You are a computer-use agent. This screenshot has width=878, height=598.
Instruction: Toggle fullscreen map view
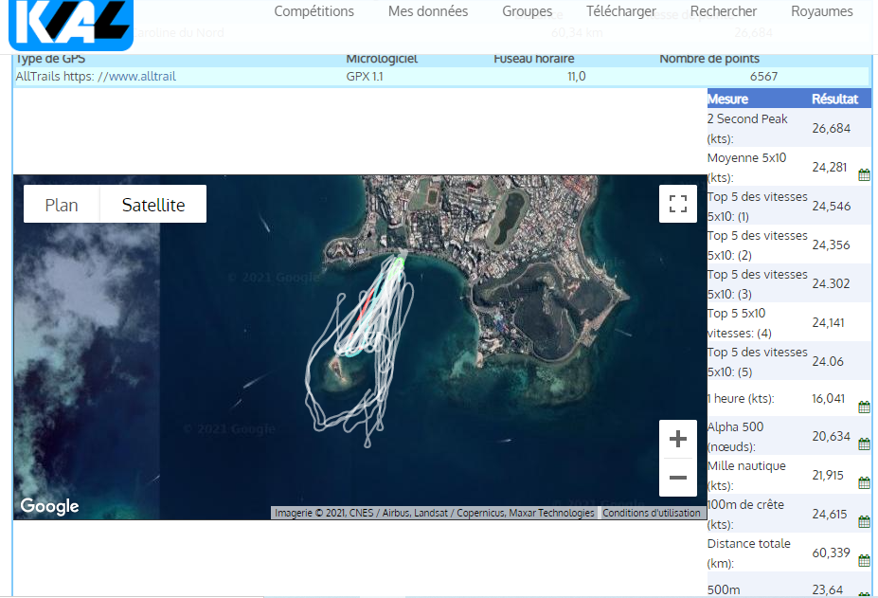[677, 204]
